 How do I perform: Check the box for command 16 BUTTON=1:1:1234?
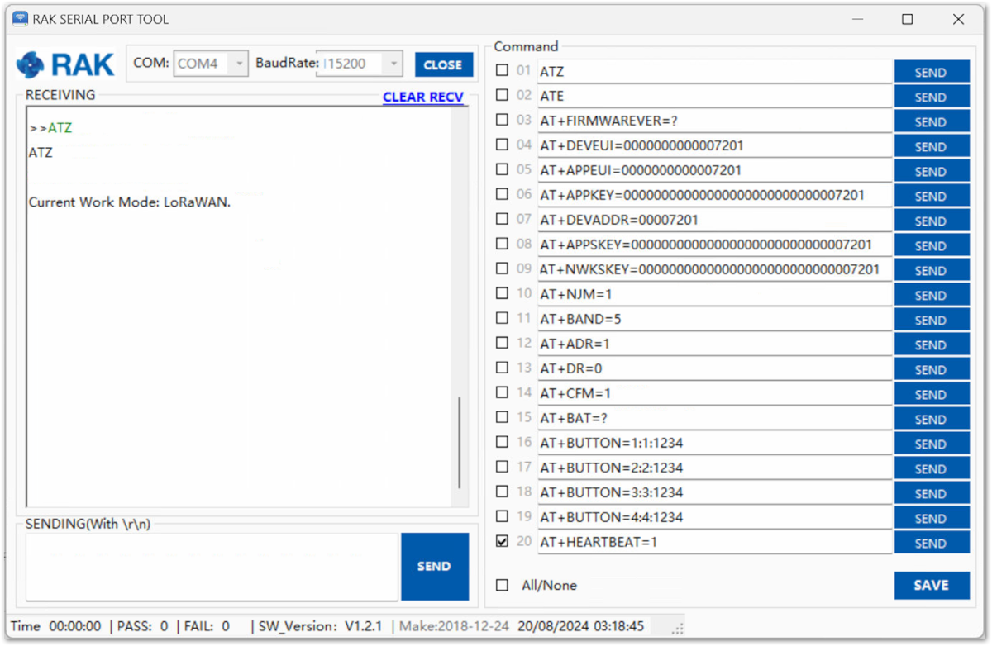[x=502, y=443]
